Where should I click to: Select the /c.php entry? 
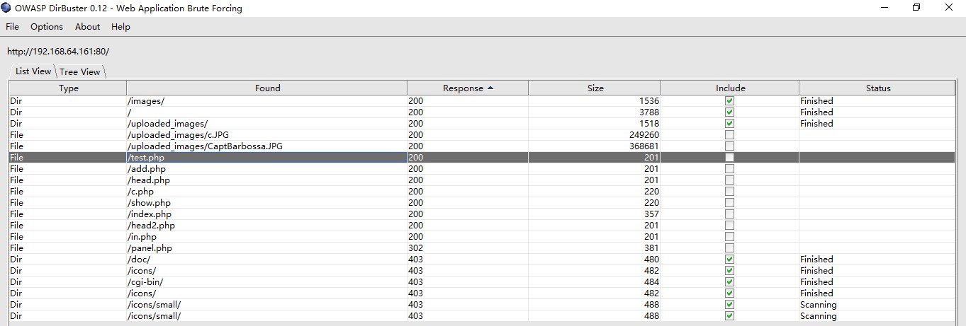point(140,192)
